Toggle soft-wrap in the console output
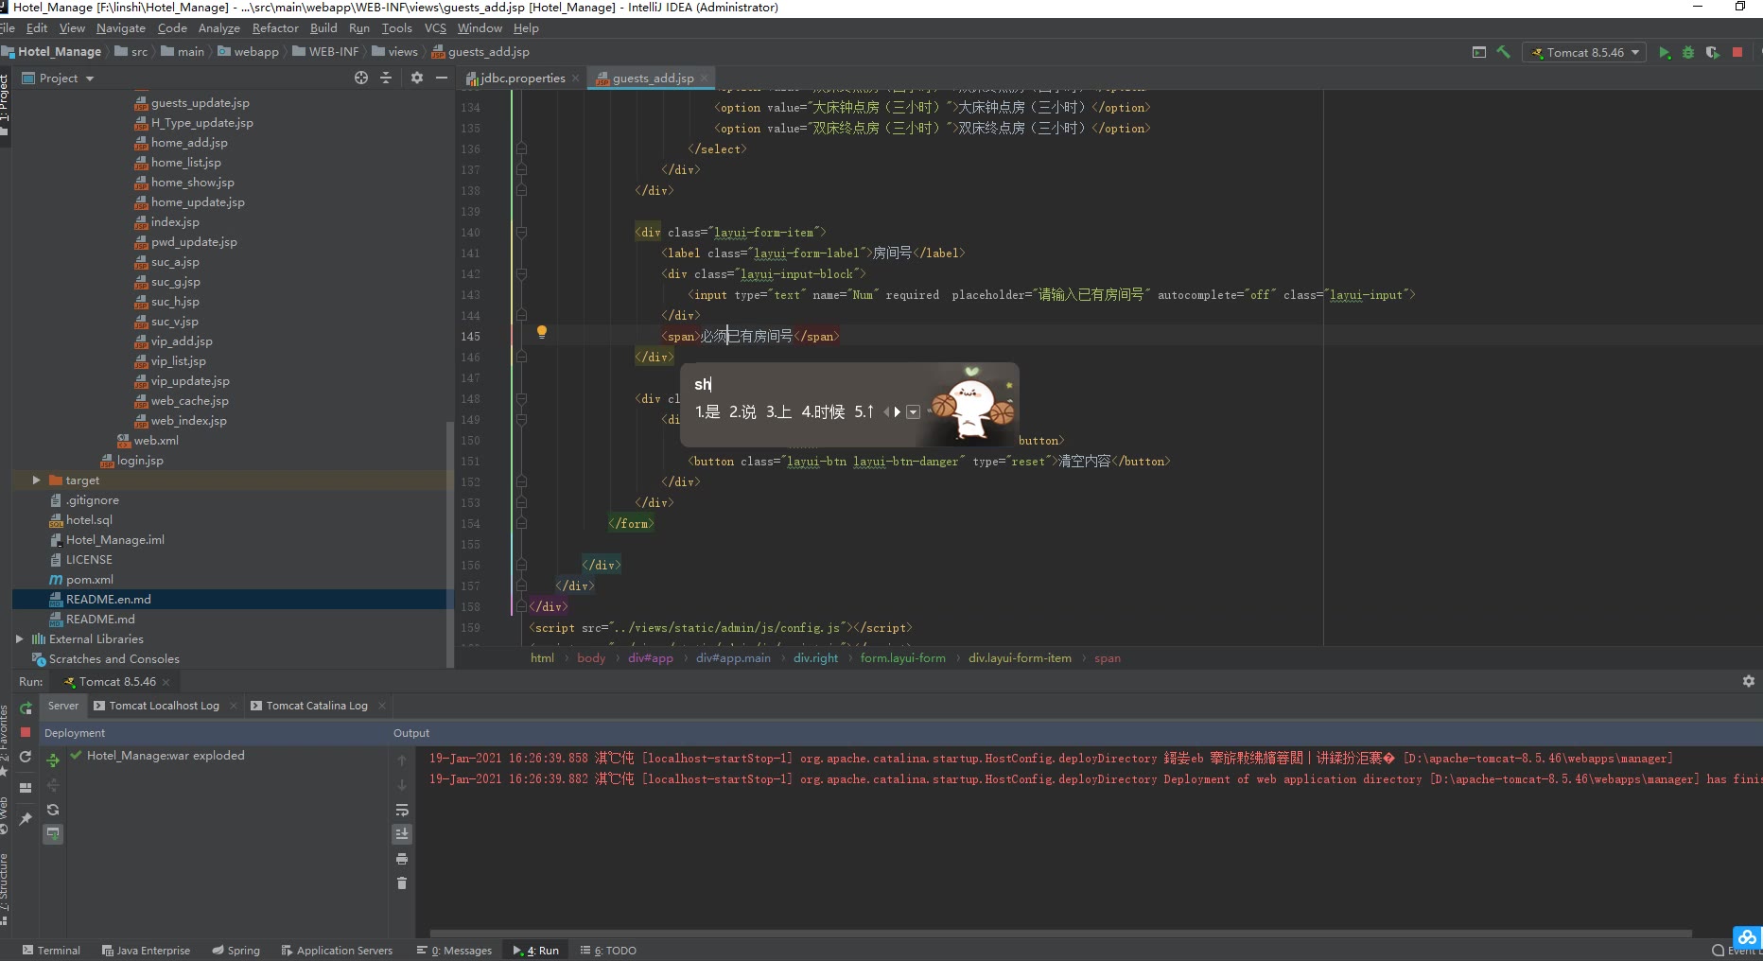 point(402,810)
